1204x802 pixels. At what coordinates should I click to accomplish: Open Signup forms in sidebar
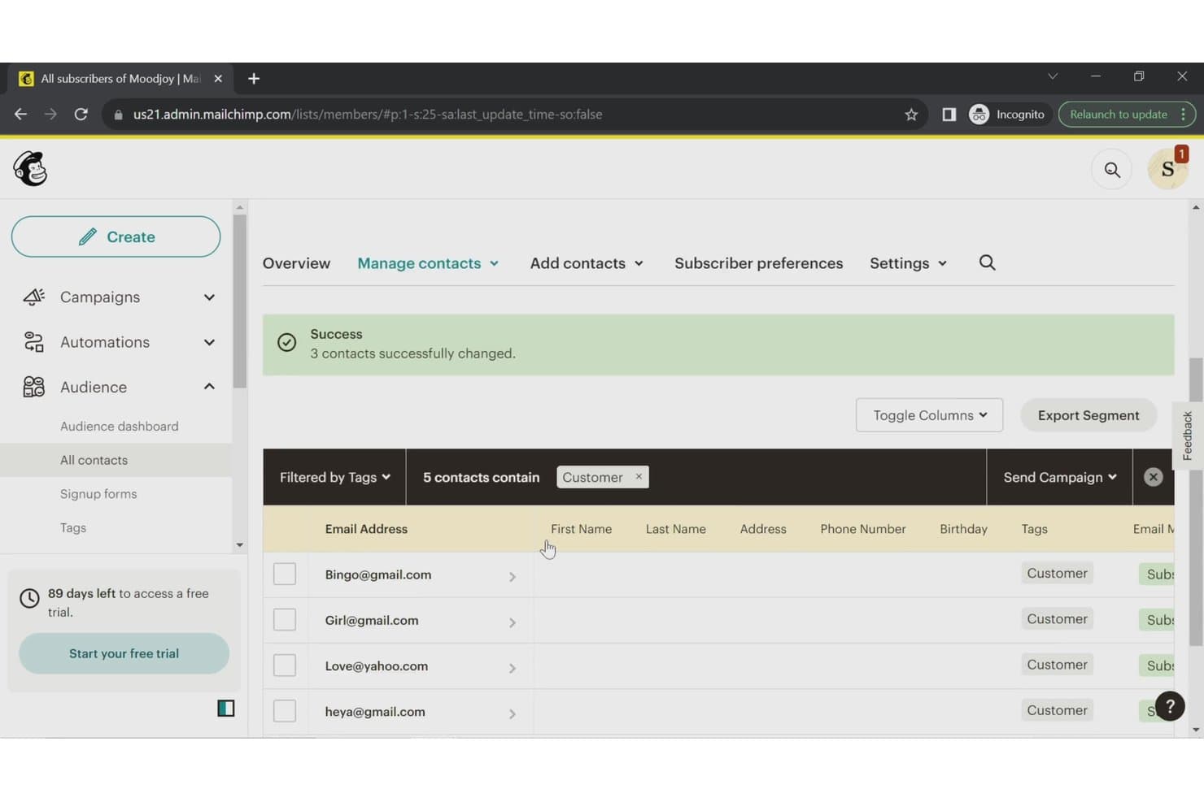[x=98, y=494]
